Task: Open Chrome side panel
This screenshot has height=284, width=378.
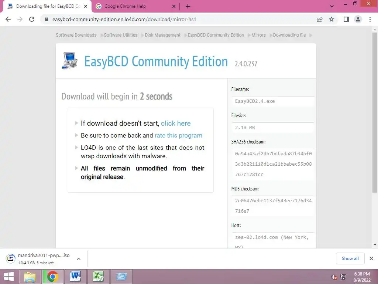Action: [x=346, y=19]
